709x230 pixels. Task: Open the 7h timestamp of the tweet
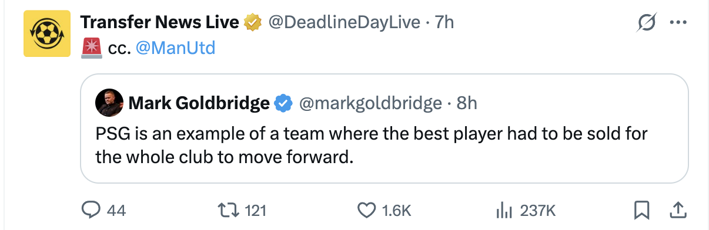[444, 22]
